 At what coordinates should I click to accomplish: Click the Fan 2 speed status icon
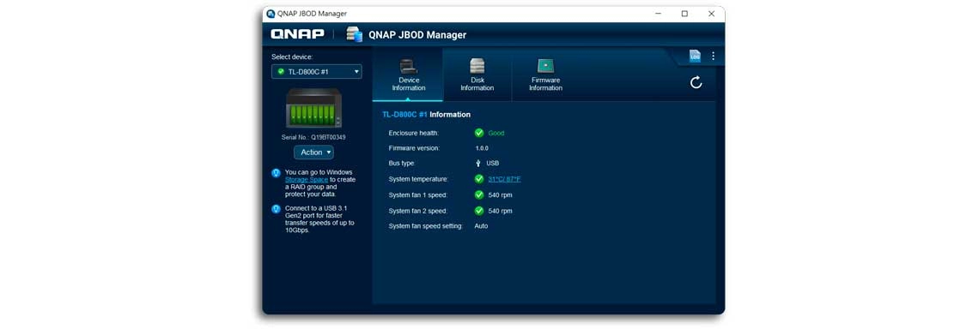coord(479,211)
